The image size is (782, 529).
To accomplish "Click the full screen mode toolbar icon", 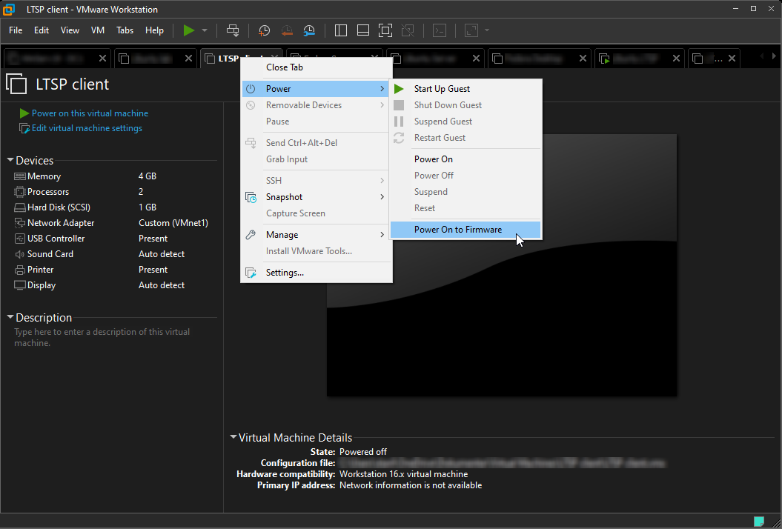I will pos(385,30).
